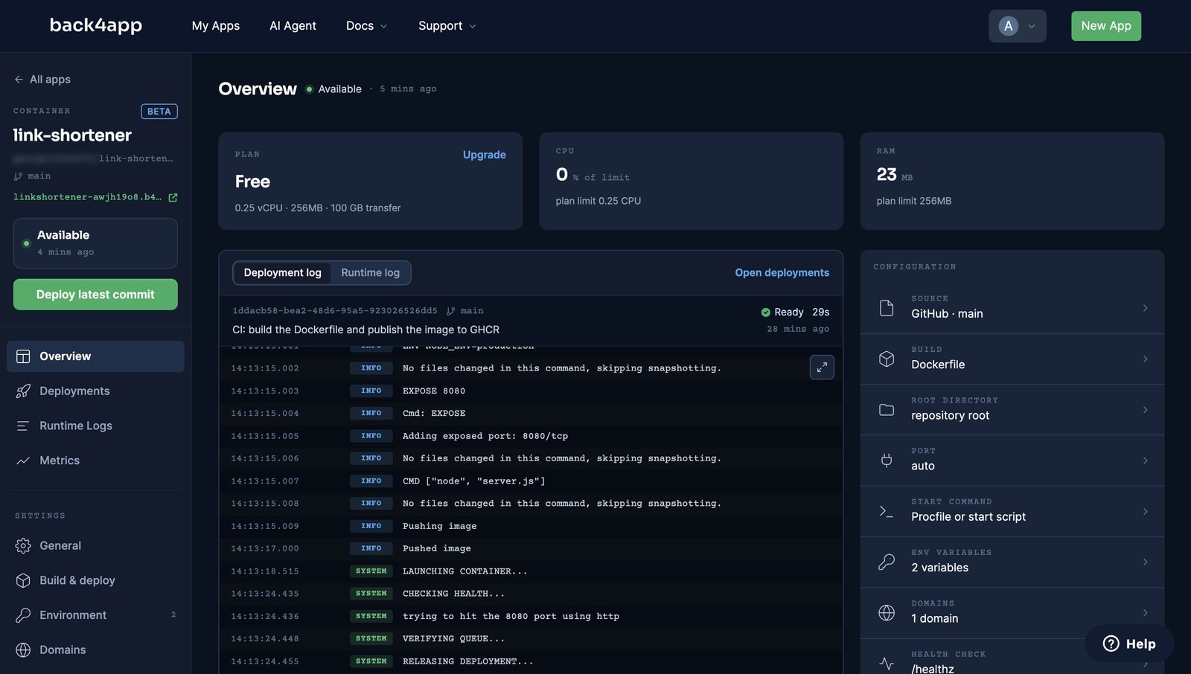Screen dimensions: 1191x674
Task: Expand the Root Directory chevron
Action: coord(1146,410)
